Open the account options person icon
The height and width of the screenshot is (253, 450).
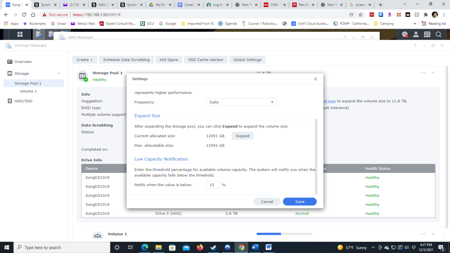[416, 34]
